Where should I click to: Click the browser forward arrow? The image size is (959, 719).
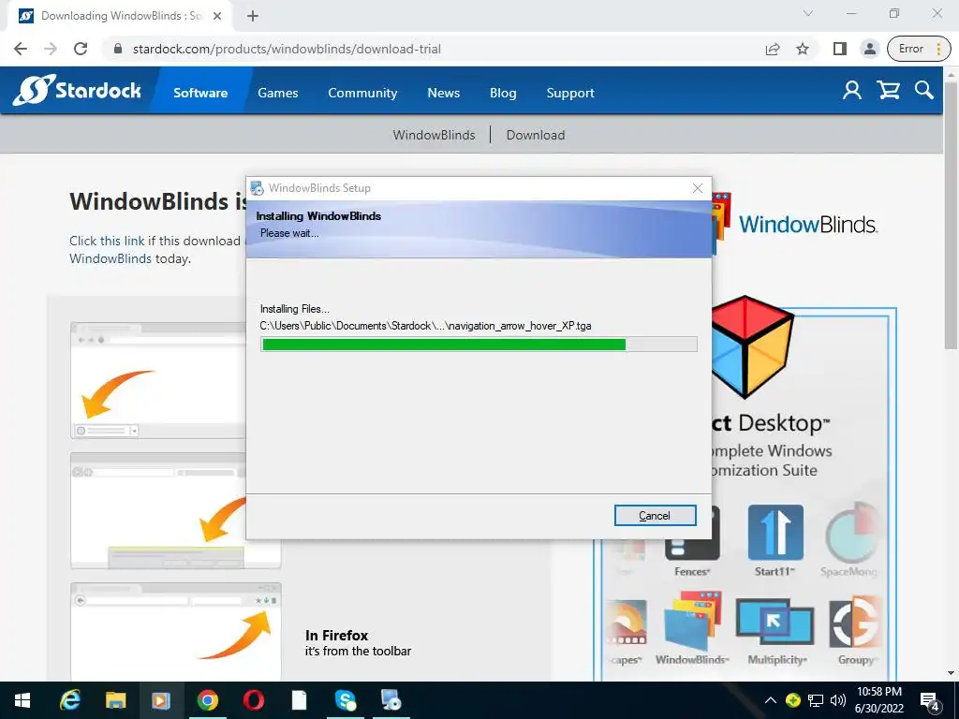(x=51, y=49)
